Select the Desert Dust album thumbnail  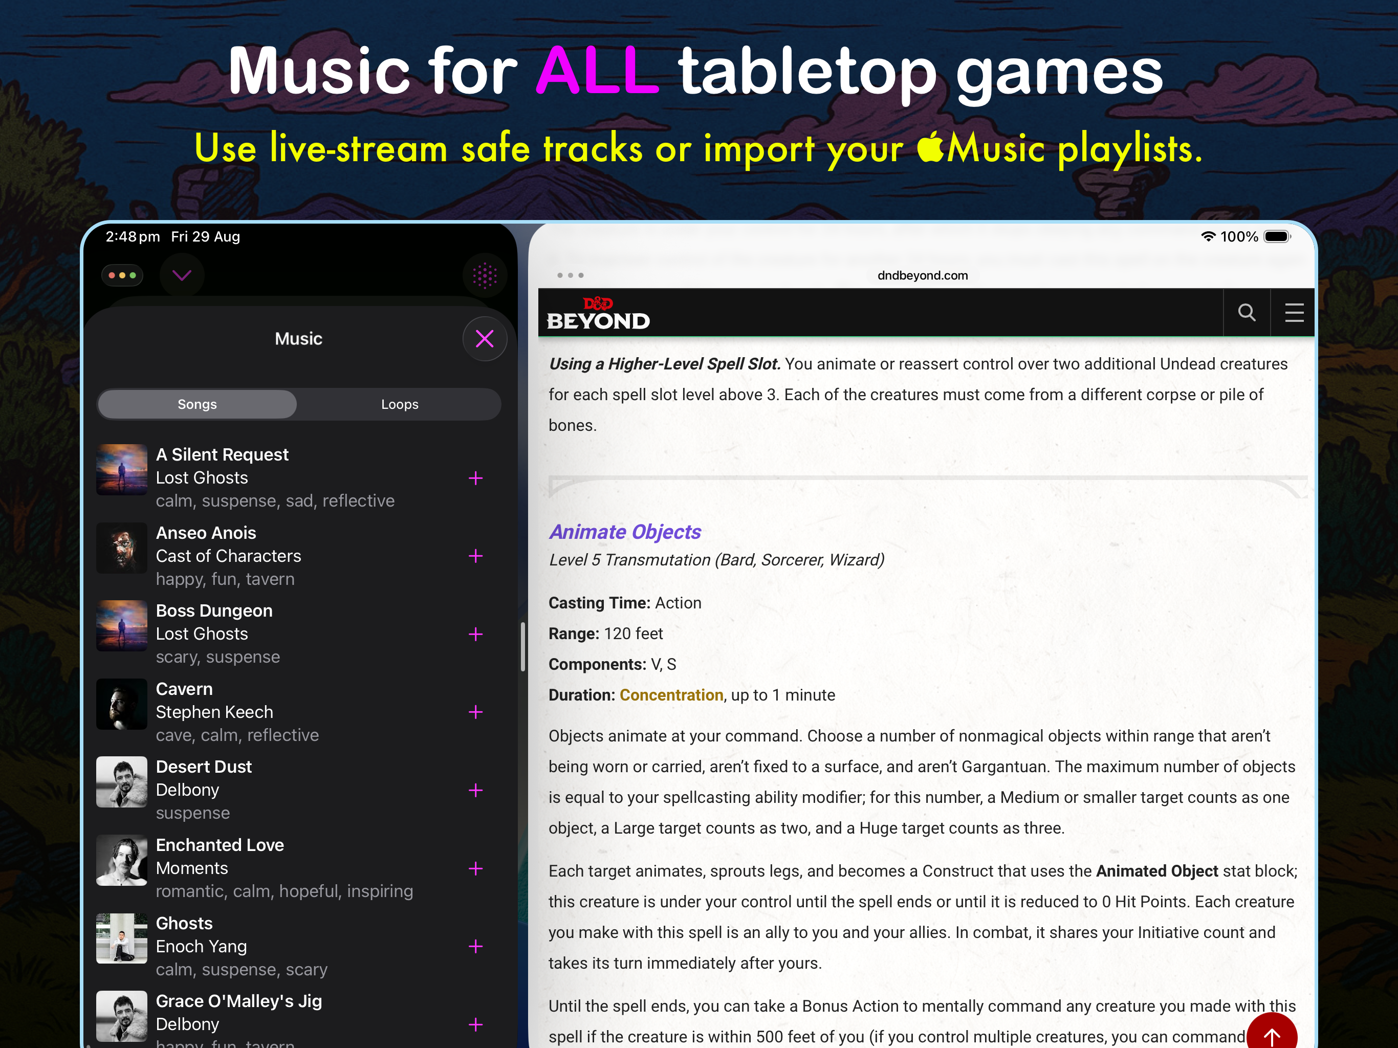(122, 782)
